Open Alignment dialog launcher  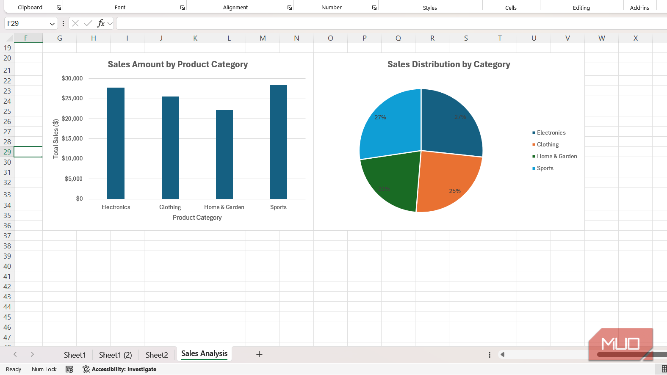[x=290, y=8]
